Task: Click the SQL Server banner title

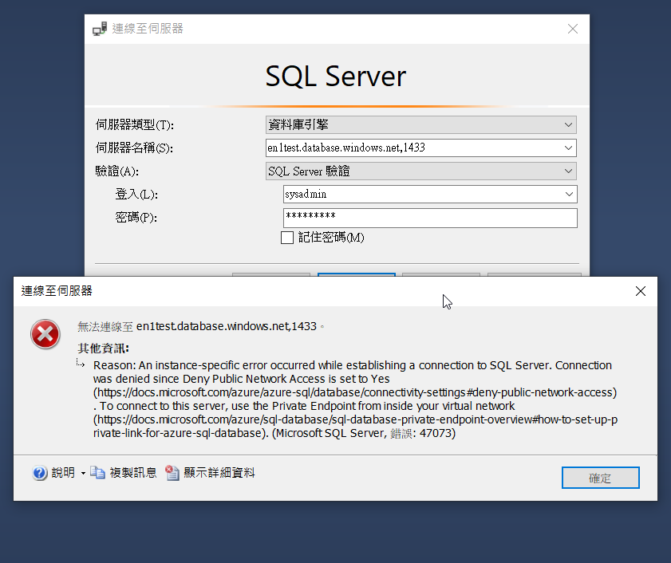Action: point(335,77)
